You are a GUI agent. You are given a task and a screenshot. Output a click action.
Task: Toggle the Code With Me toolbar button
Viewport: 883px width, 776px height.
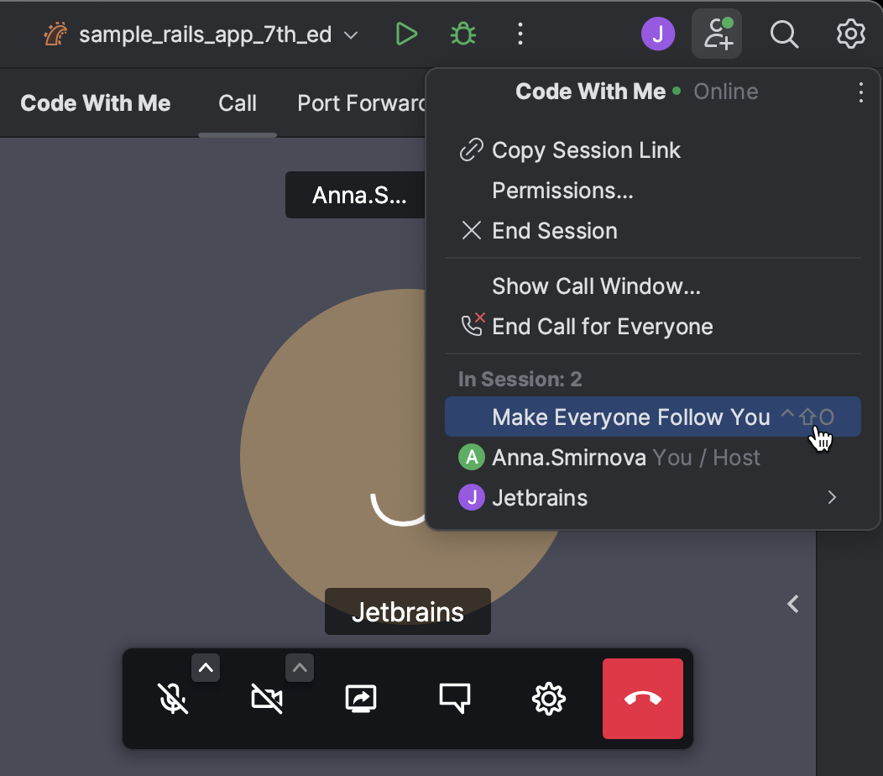717,34
